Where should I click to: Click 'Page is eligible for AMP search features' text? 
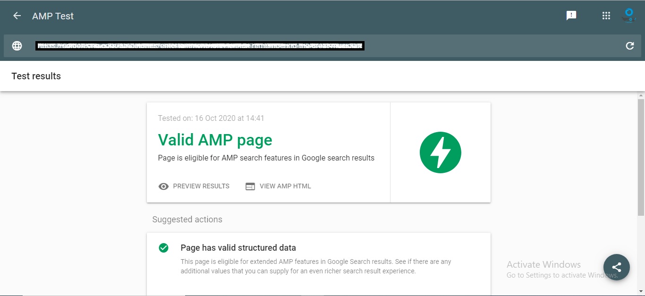click(x=266, y=158)
